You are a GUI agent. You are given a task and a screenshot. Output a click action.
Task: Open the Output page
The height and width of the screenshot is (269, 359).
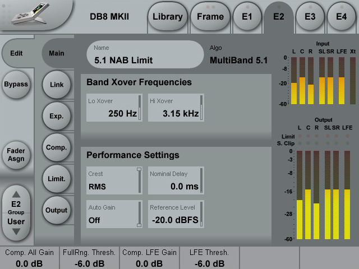click(x=57, y=210)
